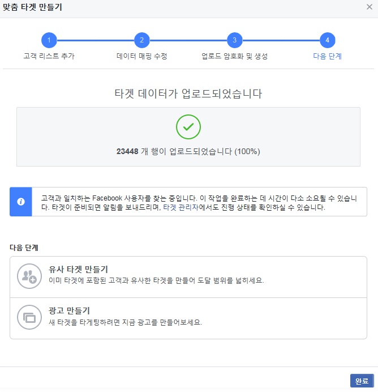
Task: Click the ad creation stacked-window icon
Action: (x=29, y=317)
